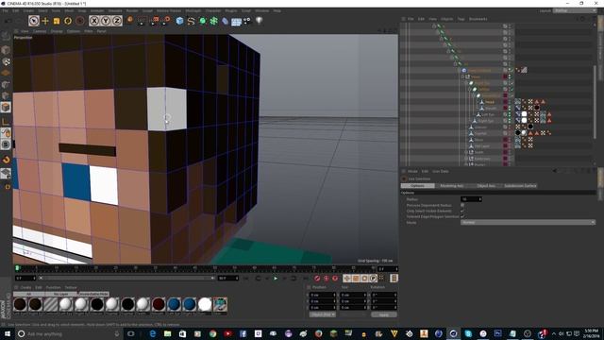
Task: Click Record Active Objects keyframe button
Action: [x=317, y=279]
